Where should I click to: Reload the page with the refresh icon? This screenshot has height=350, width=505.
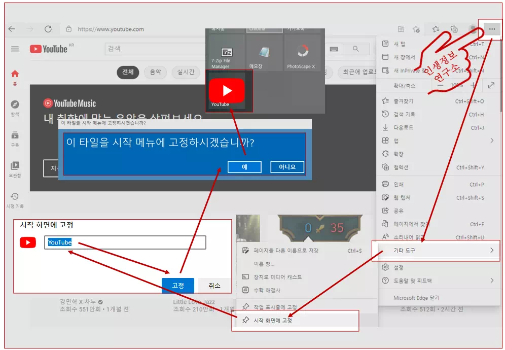pos(48,29)
